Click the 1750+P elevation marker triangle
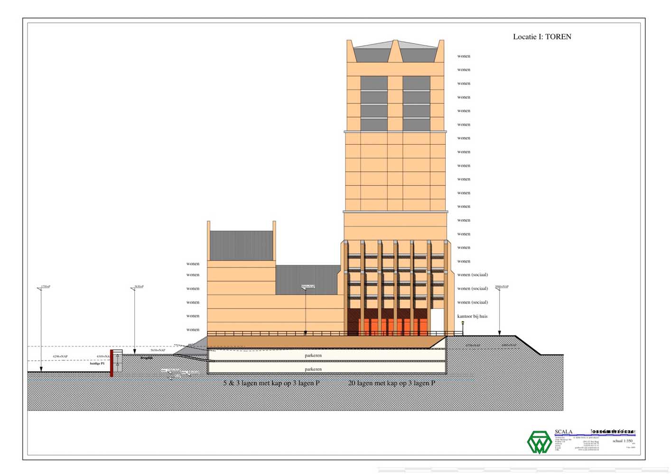 40,289
